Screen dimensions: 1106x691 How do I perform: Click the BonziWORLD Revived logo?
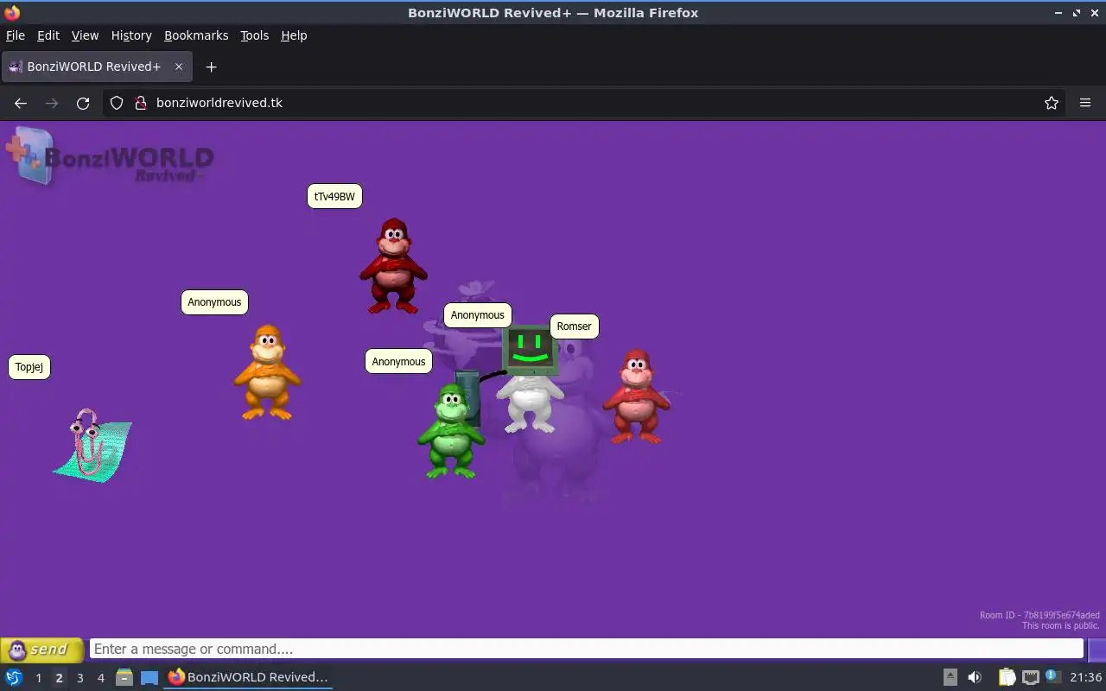(110, 156)
